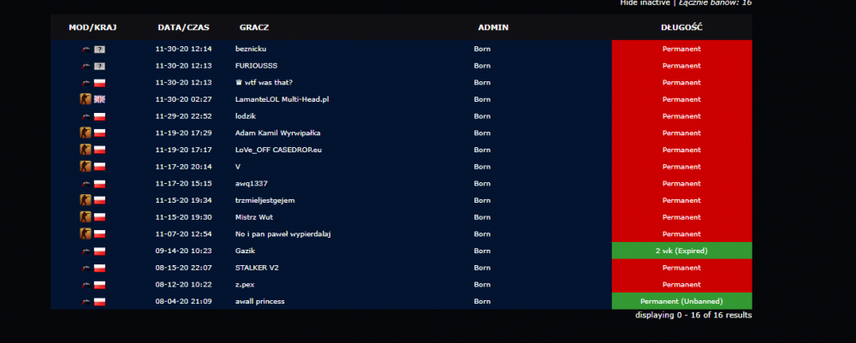
Task: Click the Counter-Strike game icon beside LamanteLOL
Action: point(86,99)
